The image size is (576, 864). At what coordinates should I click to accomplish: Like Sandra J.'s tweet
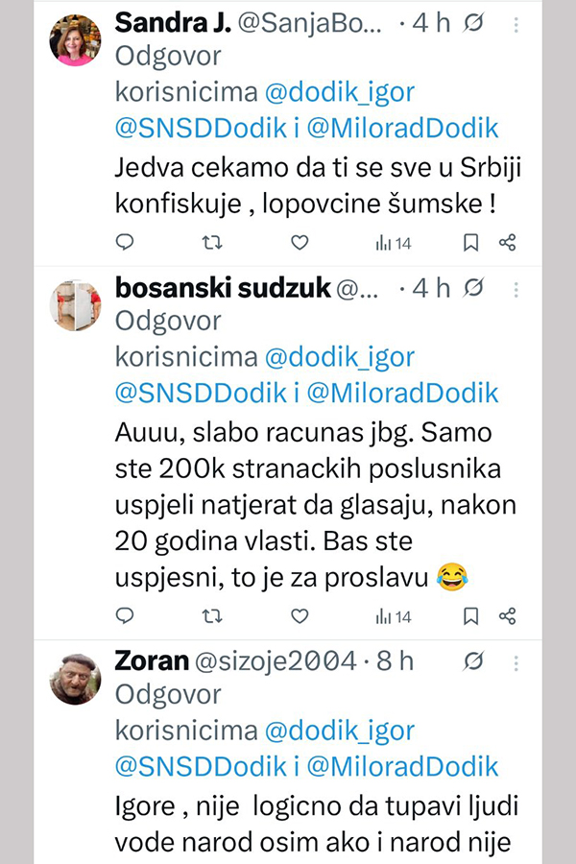pos(300,243)
